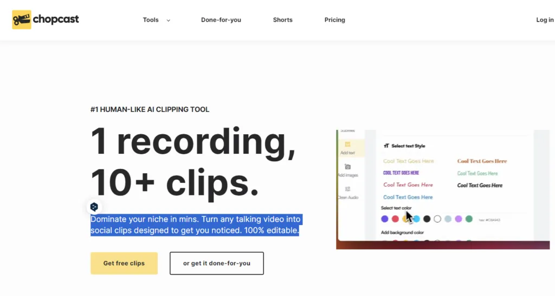Open the Done-for-you menu item
This screenshot has height=296, width=555.
(221, 20)
